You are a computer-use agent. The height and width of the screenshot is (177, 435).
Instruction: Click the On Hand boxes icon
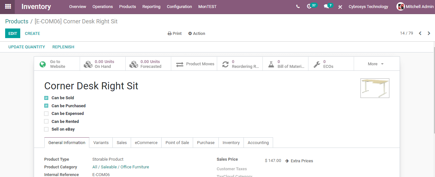pos(88,64)
